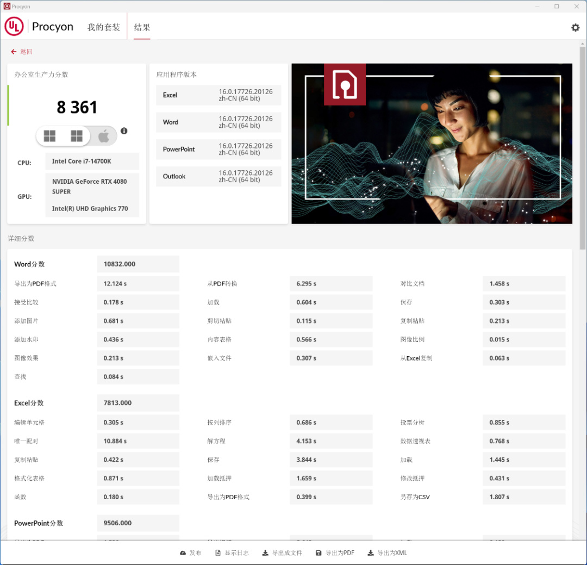Switch to the 结果 tab

pyautogui.click(x=142, y=27)
